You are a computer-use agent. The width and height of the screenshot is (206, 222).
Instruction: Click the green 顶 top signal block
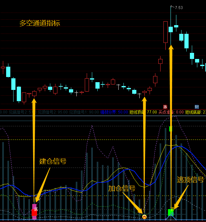[x=171, y=212]
